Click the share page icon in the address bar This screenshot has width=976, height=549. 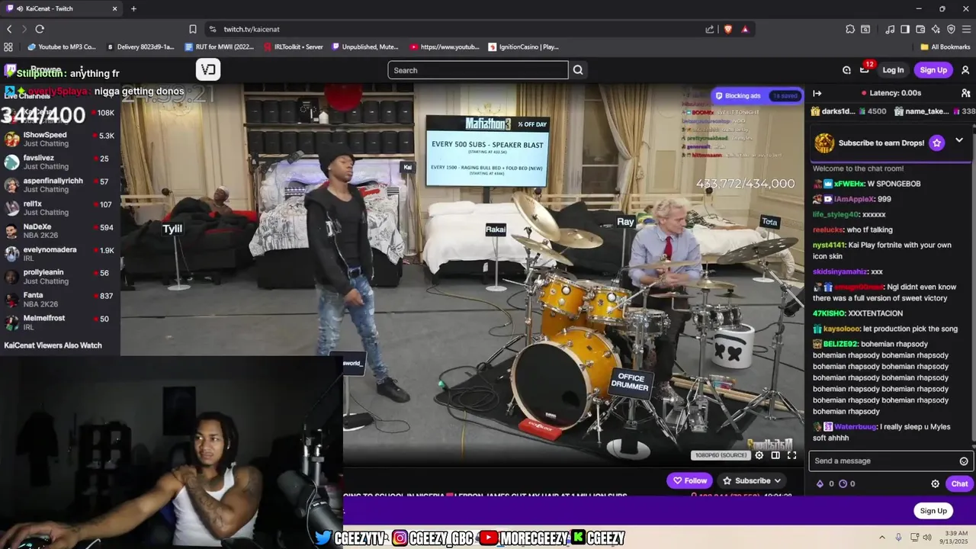pos(710,29)
